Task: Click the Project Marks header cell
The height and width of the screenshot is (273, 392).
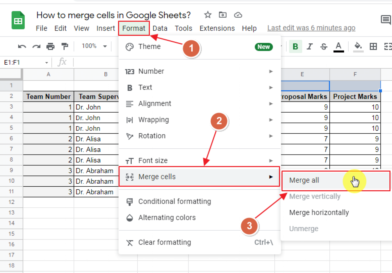Action: click(x=355, y=97)
